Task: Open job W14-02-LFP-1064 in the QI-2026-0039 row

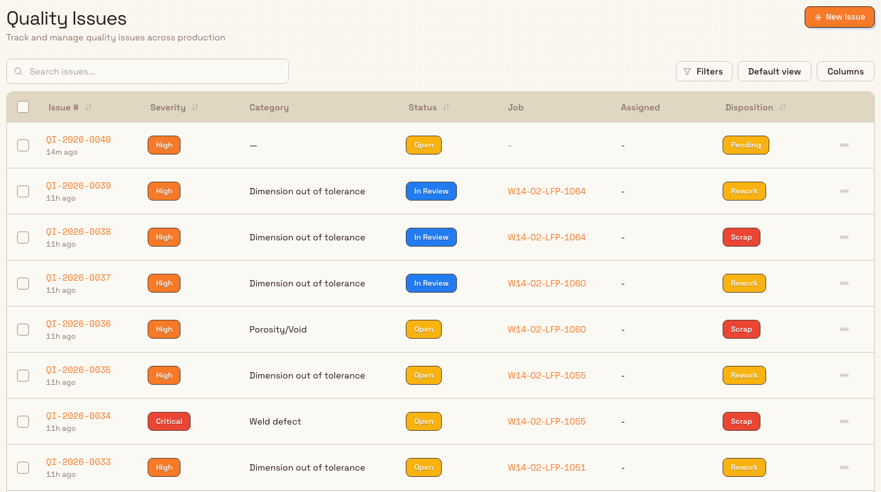Action: tap(547, 191)
